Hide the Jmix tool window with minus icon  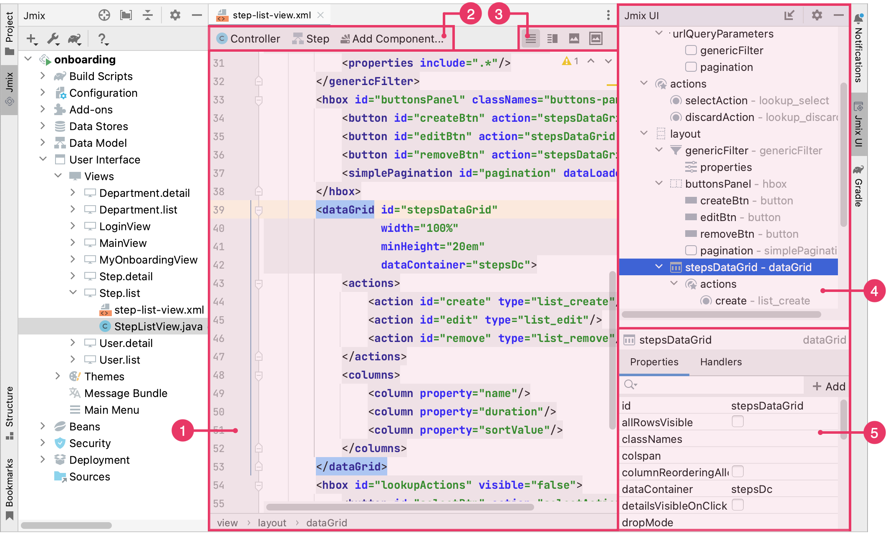tap(197, 15)
